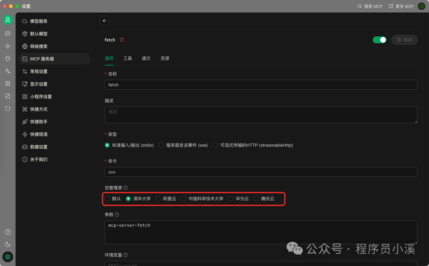The height and width of the screenshot is (266, 429).
Task: Open 网络搜索 settings
Action: pyautogui.click(x=54, y=46)
